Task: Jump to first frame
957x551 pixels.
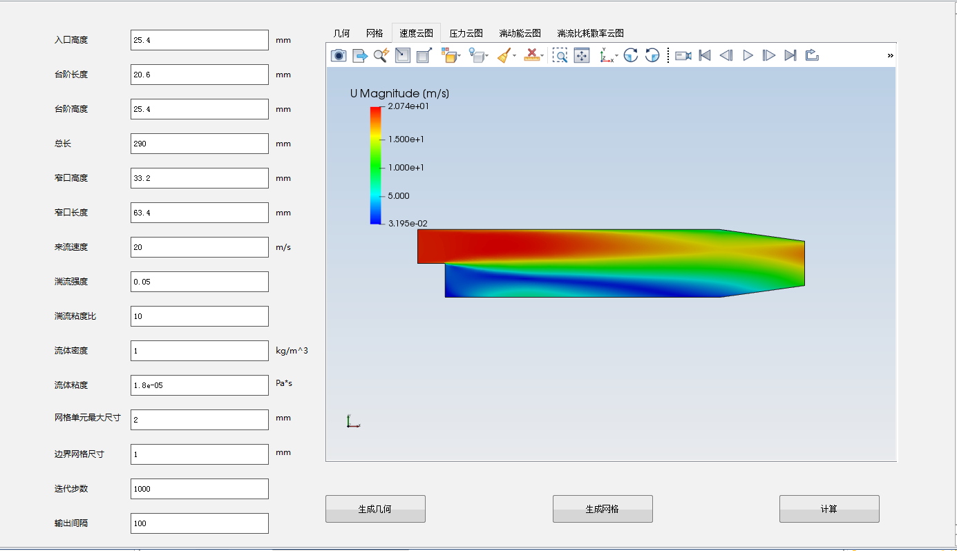Action: pyautogui.click(x=705, y=55)
